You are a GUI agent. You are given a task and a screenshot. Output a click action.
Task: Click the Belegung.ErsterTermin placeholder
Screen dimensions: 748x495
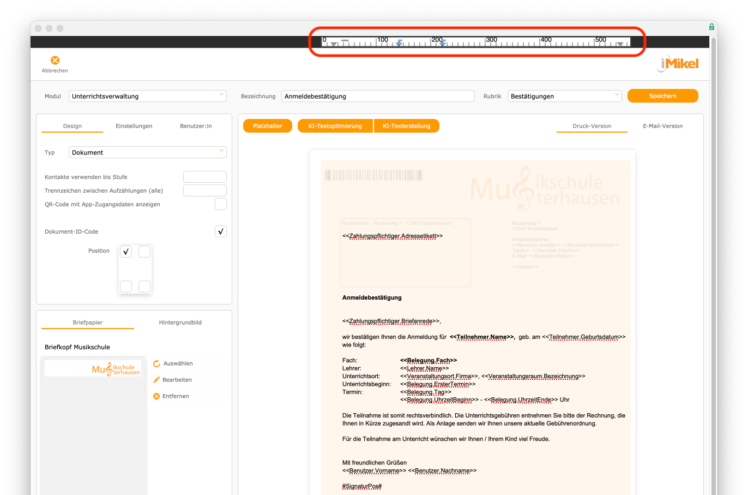click(438, 384)
